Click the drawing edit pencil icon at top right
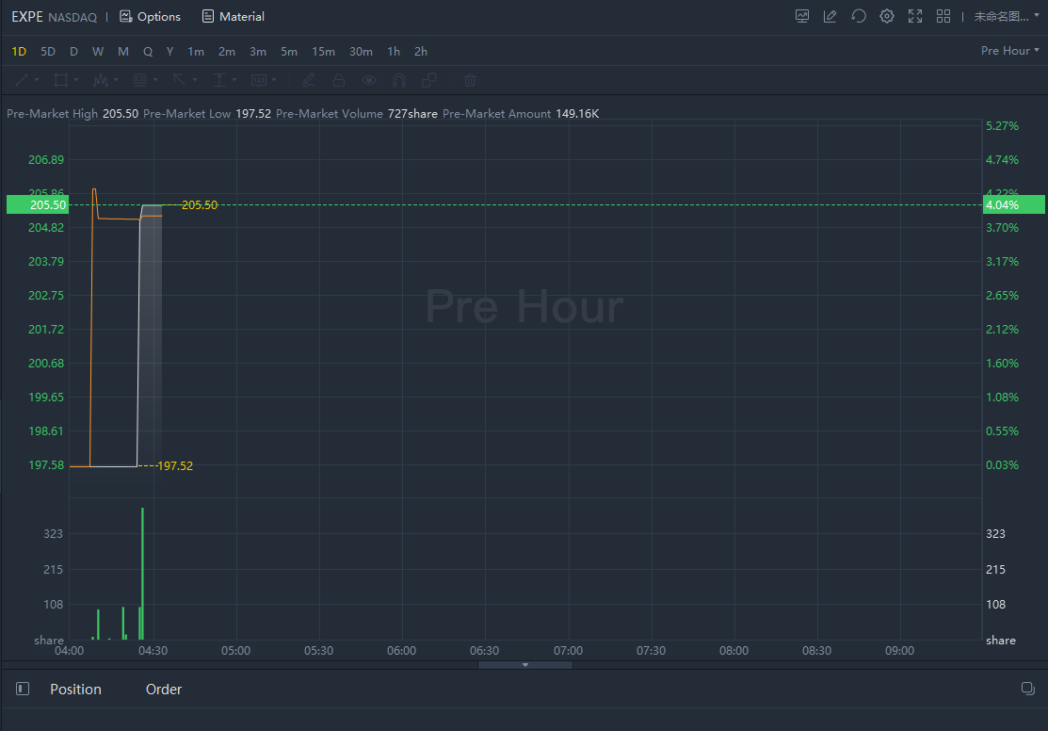Viewport: 1048px width, 731px height. [x=830, y=16]
